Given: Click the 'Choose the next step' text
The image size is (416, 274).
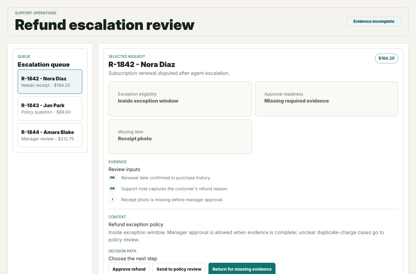Looking at the screenshot, I should click(x=133, y=258).
